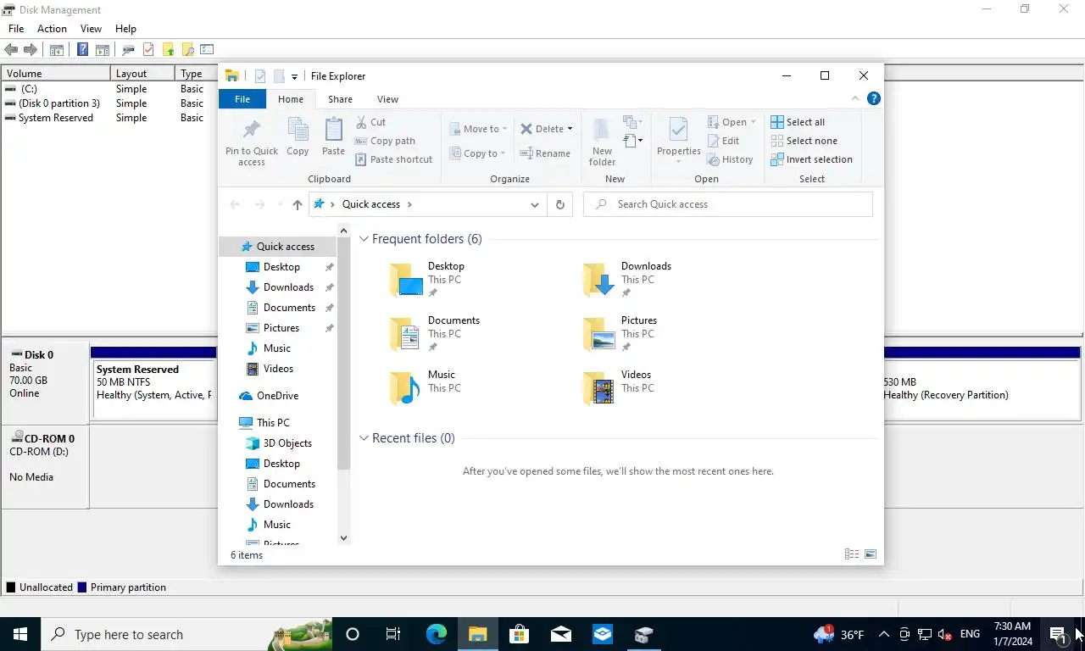Click Cut in the Clipboard group
1085x651 pixels.
click(x=370, y=122)
